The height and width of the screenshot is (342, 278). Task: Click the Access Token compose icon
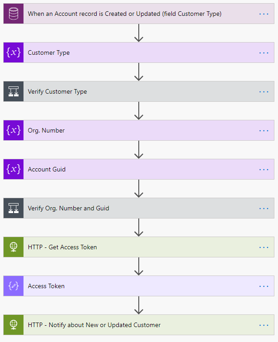coord(14,286)
